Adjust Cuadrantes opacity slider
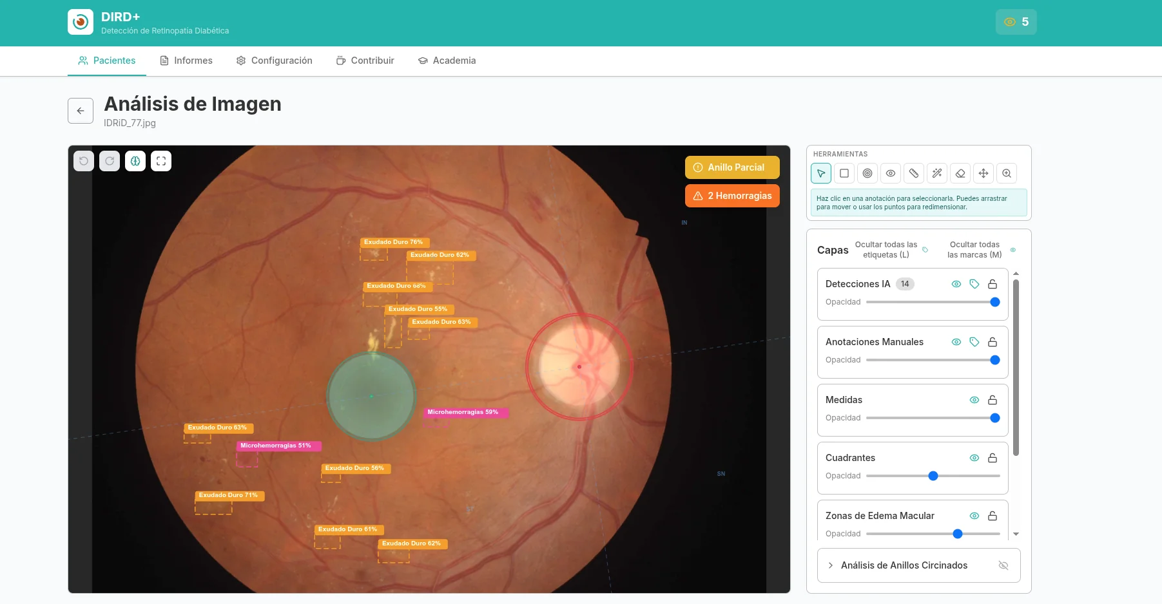Image resolution: width=1162 pixels, height=604 pixels. pos(933,476)
